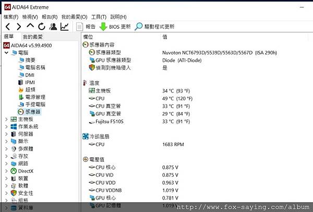Switch to the 我的最愛 tab
The height and width of the screenshot is (212, 313).
click(32, 37)
